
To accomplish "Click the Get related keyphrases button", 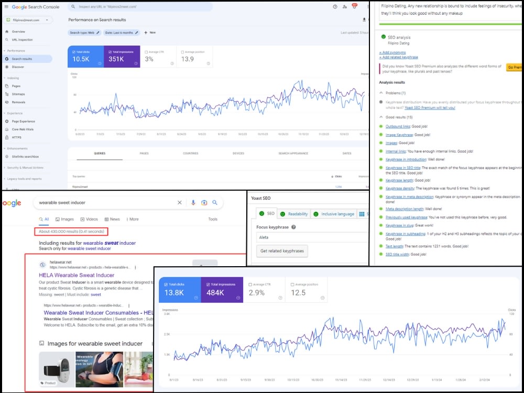I will coord(282,251).
